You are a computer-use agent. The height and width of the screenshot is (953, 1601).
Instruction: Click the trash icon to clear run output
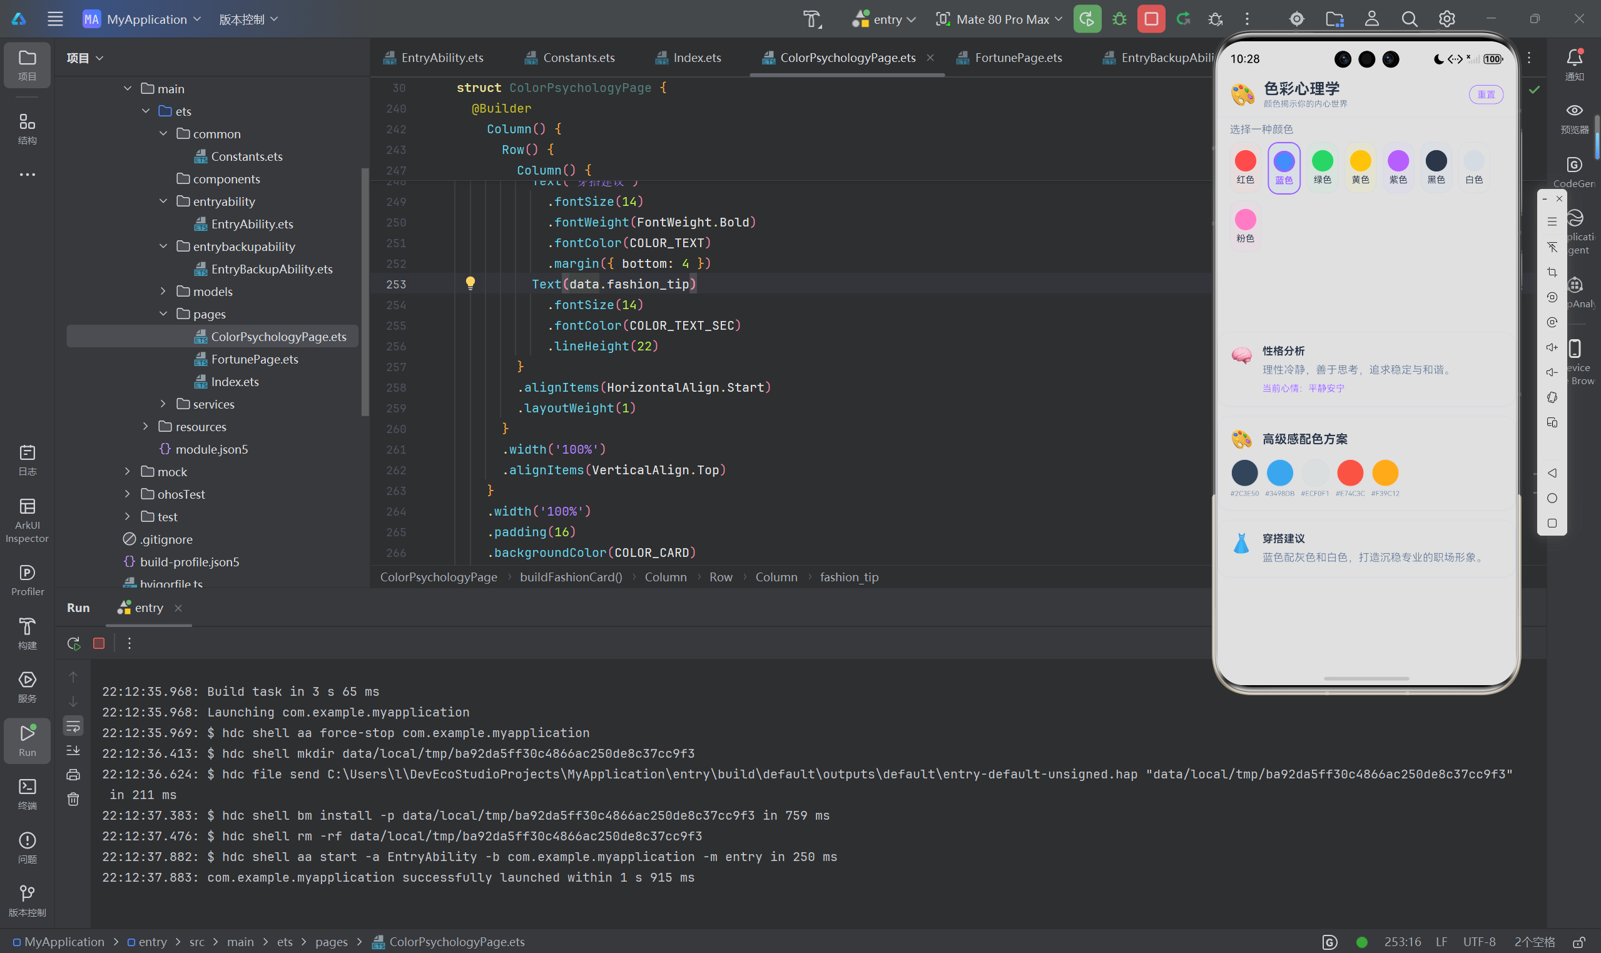point(73,799)
